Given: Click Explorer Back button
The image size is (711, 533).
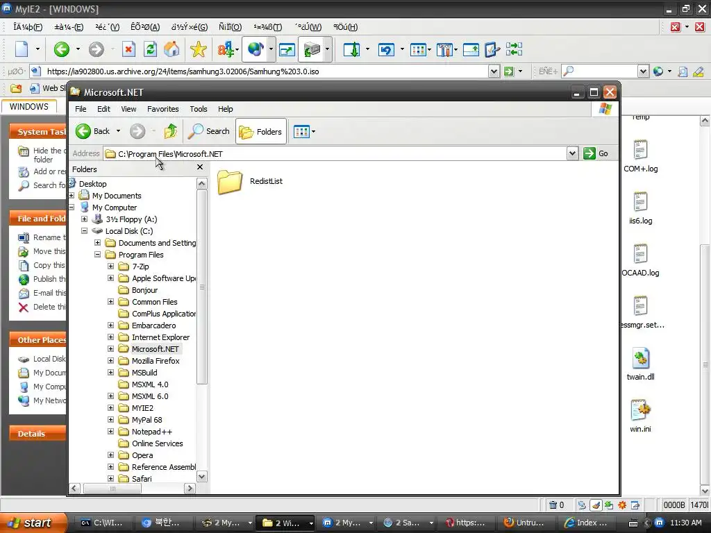Looking at the screenshot, I should pyautogui.click(x=93, y=131).
